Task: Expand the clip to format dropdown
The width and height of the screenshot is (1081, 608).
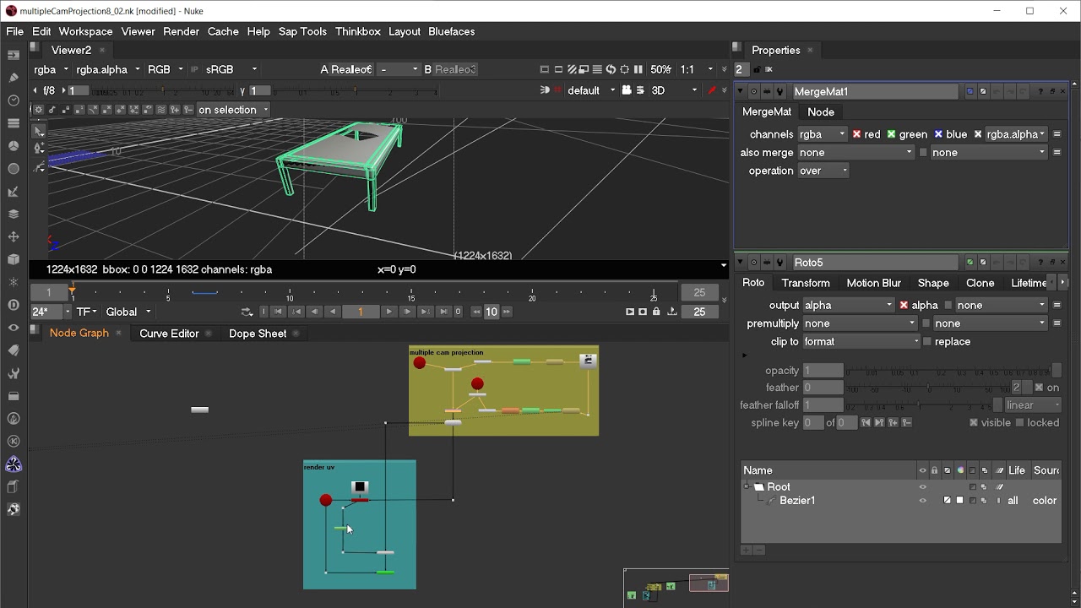Action: 861,342
